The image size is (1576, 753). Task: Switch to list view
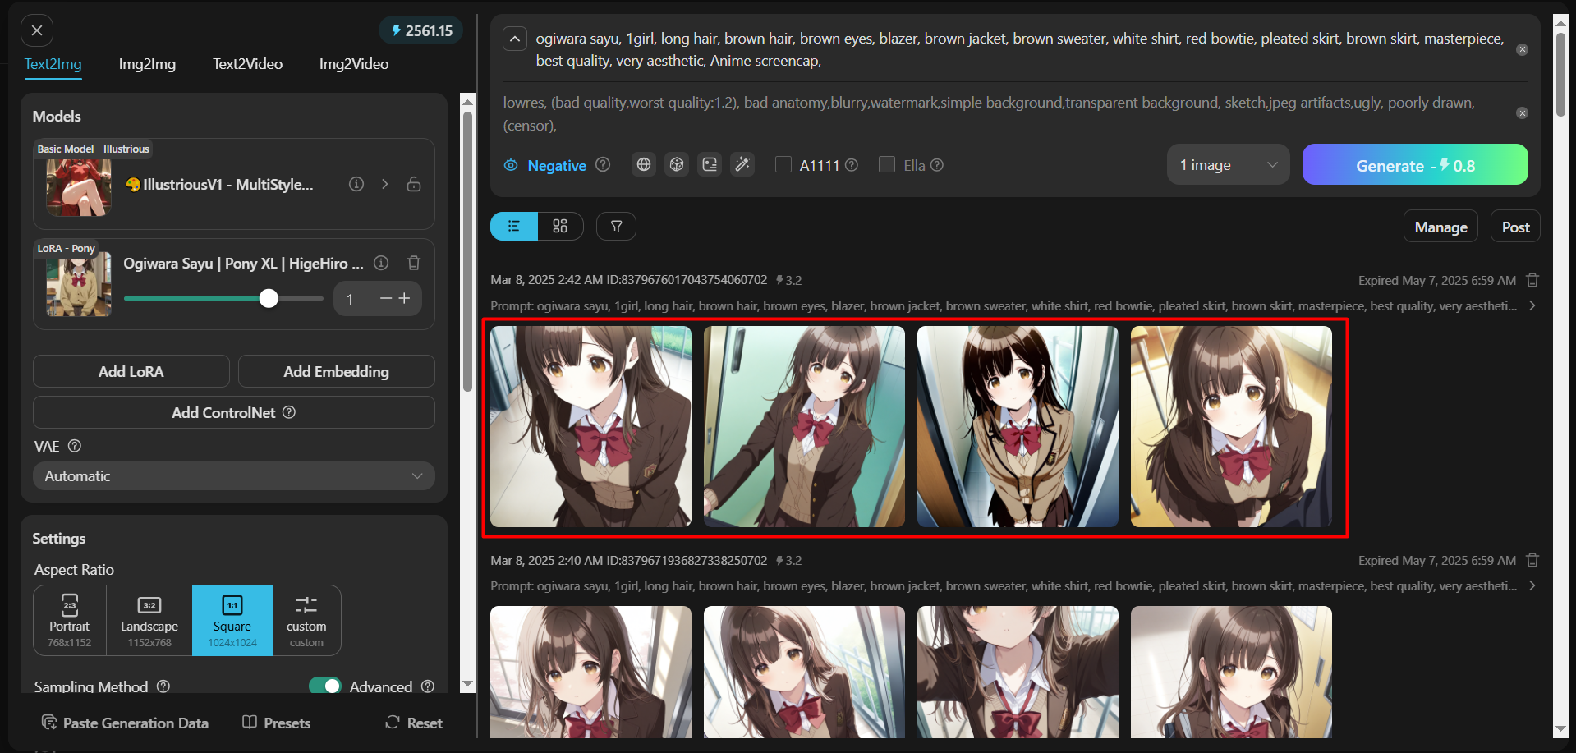[x=514, y=226]
